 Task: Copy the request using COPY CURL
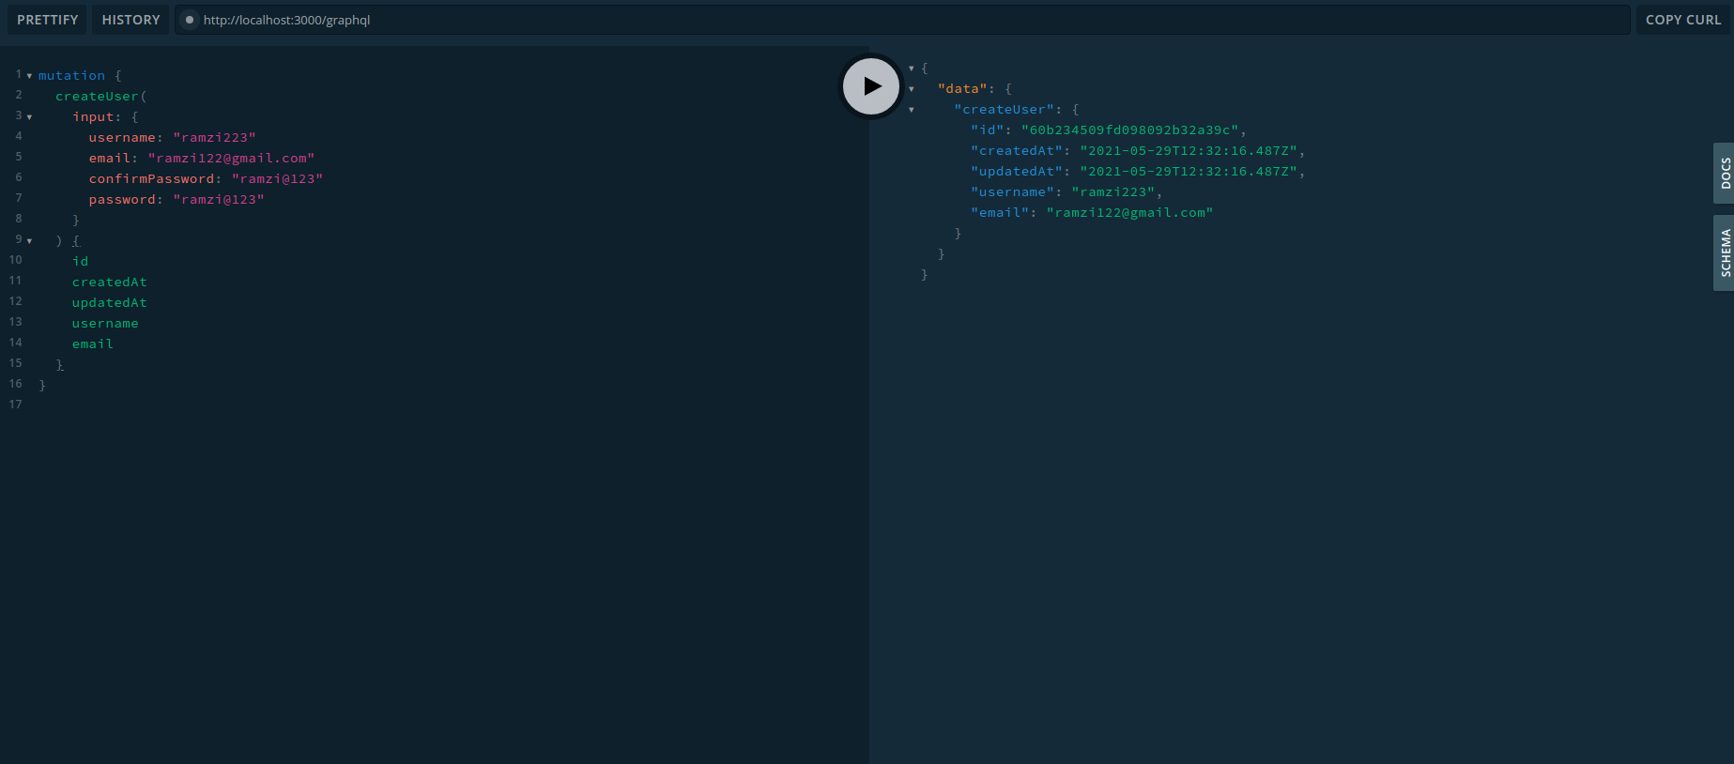(x=1682, y=20)
